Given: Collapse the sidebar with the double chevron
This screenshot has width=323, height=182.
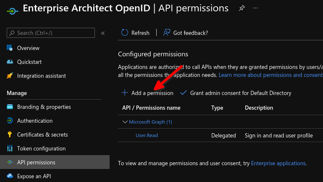Looking at the screenshot, I should [x=103, y=33].
